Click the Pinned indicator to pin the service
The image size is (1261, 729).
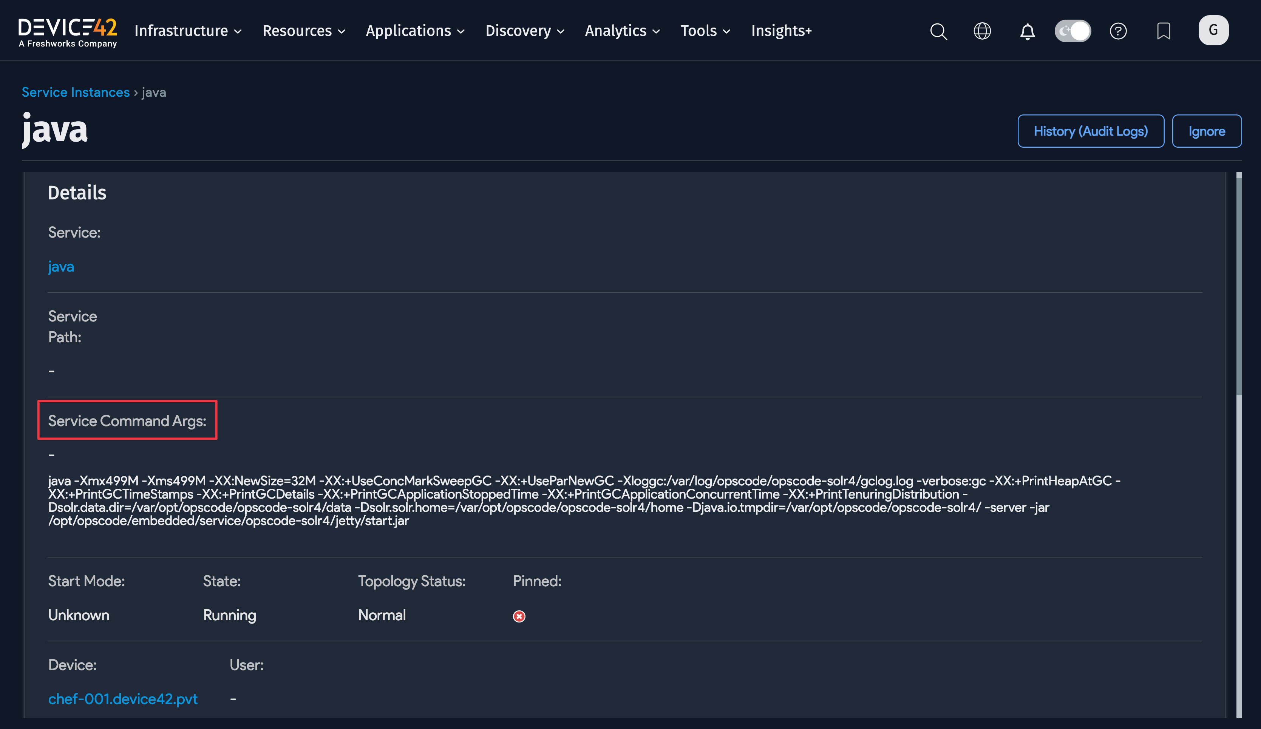[x=519, y=616]
